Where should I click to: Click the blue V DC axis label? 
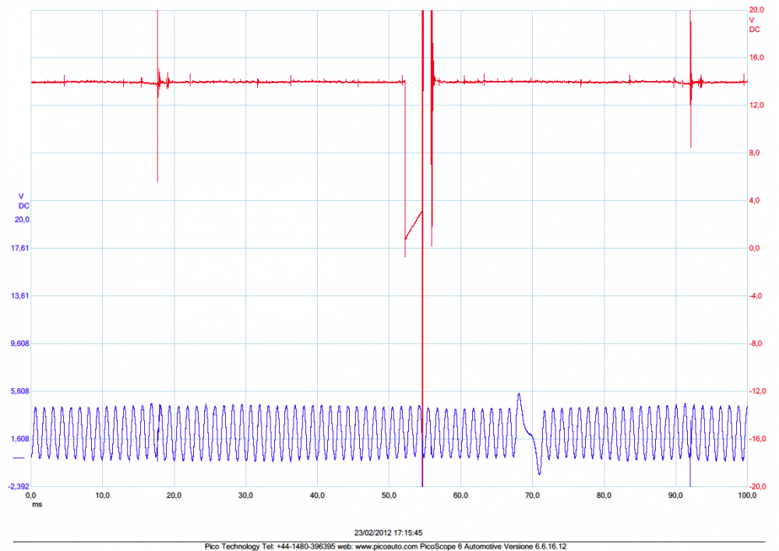[x=23, y=200]
